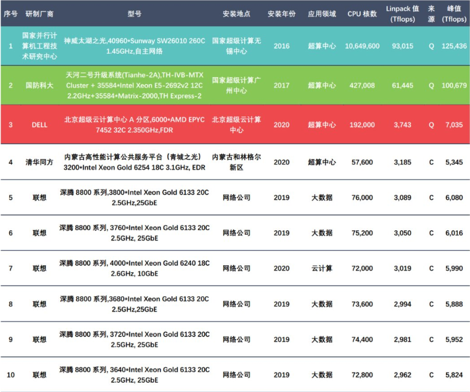Viewport: 470px width, 392px height.
Task: Select the 天河二号升级系统 Tianhe-2A model cell
Action: click(x=134, y=85)
